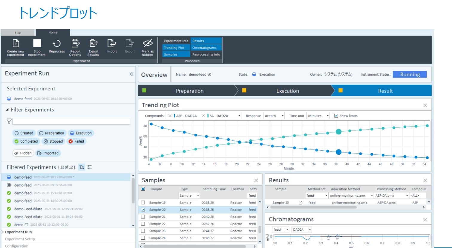Viewport: 452px width, 248px height.
Task: Open Configuration section
Action: (x=17, y=246)
